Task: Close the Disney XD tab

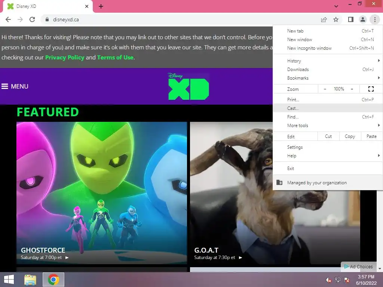Action: pyautogui.click(x=87, y=6)
